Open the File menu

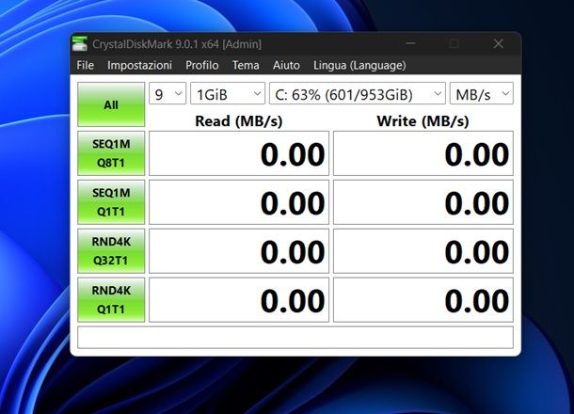pyautogui.click(x=86, y=65)
